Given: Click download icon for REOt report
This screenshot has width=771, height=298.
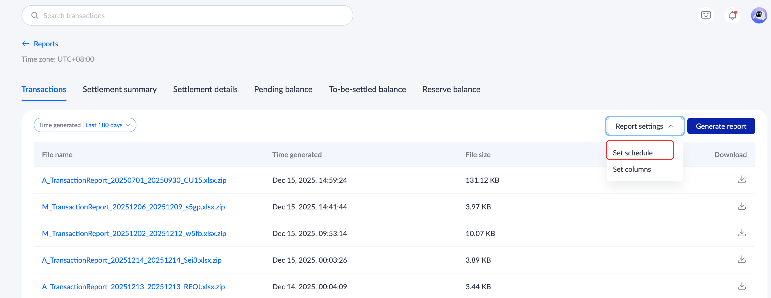Looking at the screenshot, I should click(x=741, y=286).
